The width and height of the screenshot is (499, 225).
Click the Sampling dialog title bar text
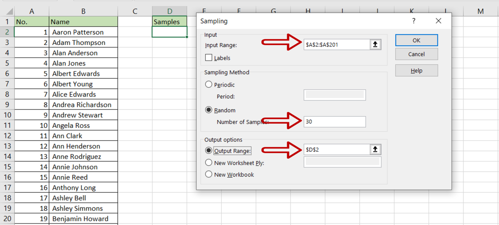(x=214, y=21)
